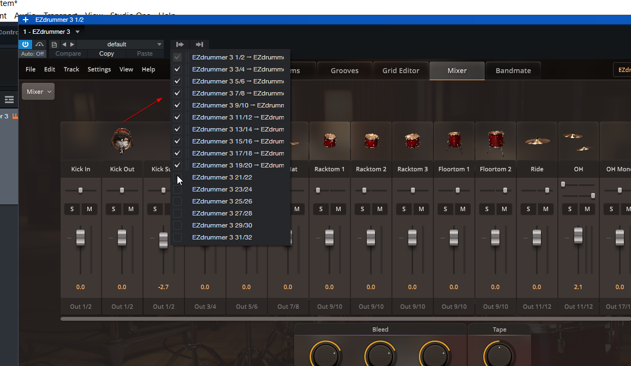Uncheck the EZdrummer 3 19/20 output checkbox
631x366 pixels.
(177, 165)
